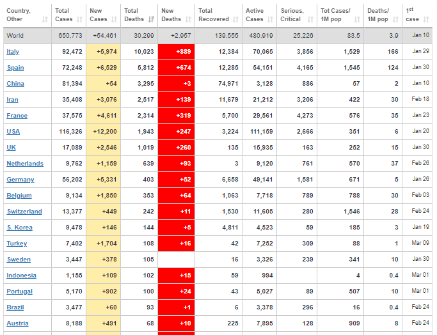Select World active cases 480,919
Viewport: 437px width, 335px height.
tap(261, 36)
